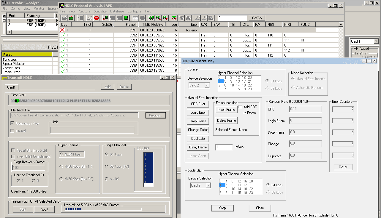Expand the Card 1 dropdown
The image size is (381, 218).
376,41
